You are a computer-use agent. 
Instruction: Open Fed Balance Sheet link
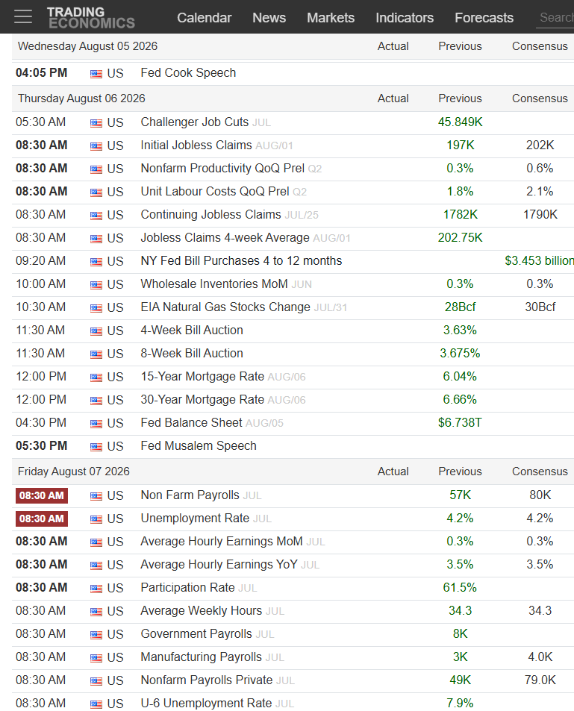click(x=192, y=422)
